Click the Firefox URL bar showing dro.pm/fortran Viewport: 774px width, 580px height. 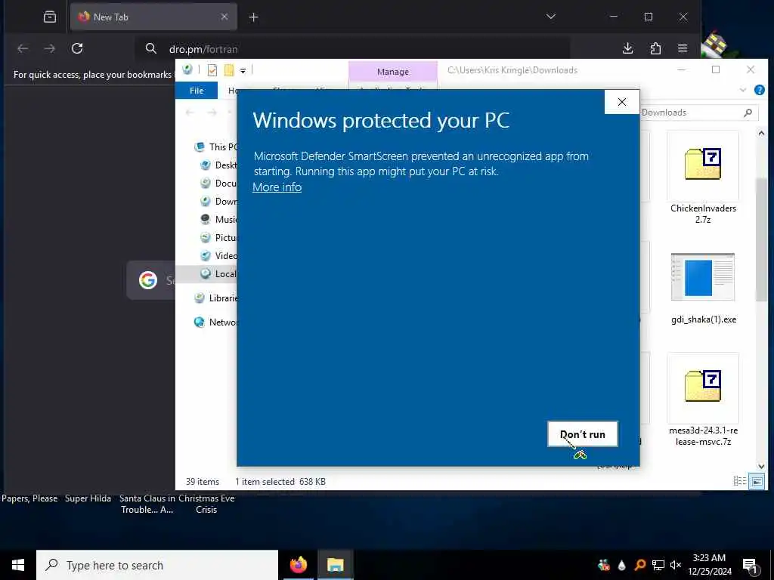pyautogui.click(x=352, y=49)
